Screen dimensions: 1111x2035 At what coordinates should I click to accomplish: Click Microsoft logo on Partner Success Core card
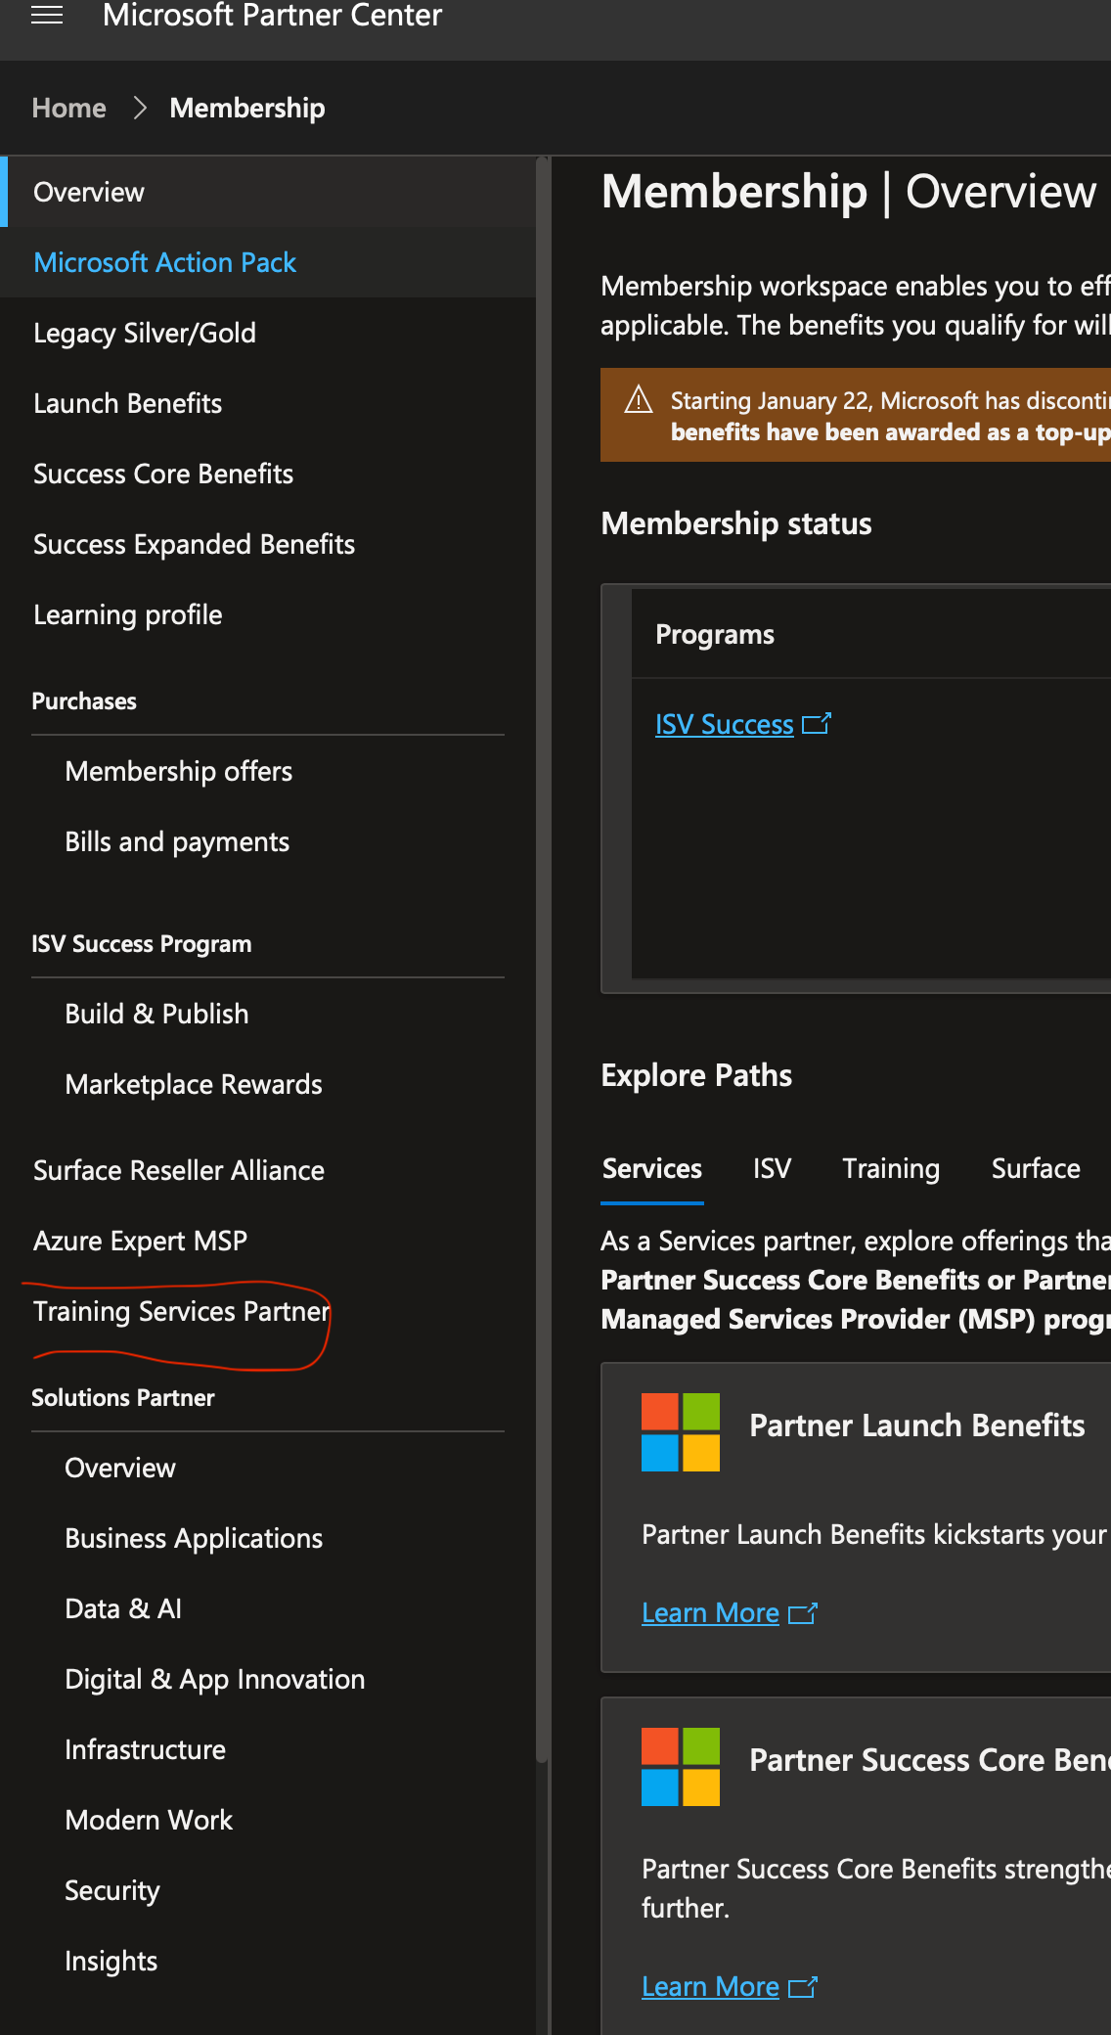pos(681,1767)
